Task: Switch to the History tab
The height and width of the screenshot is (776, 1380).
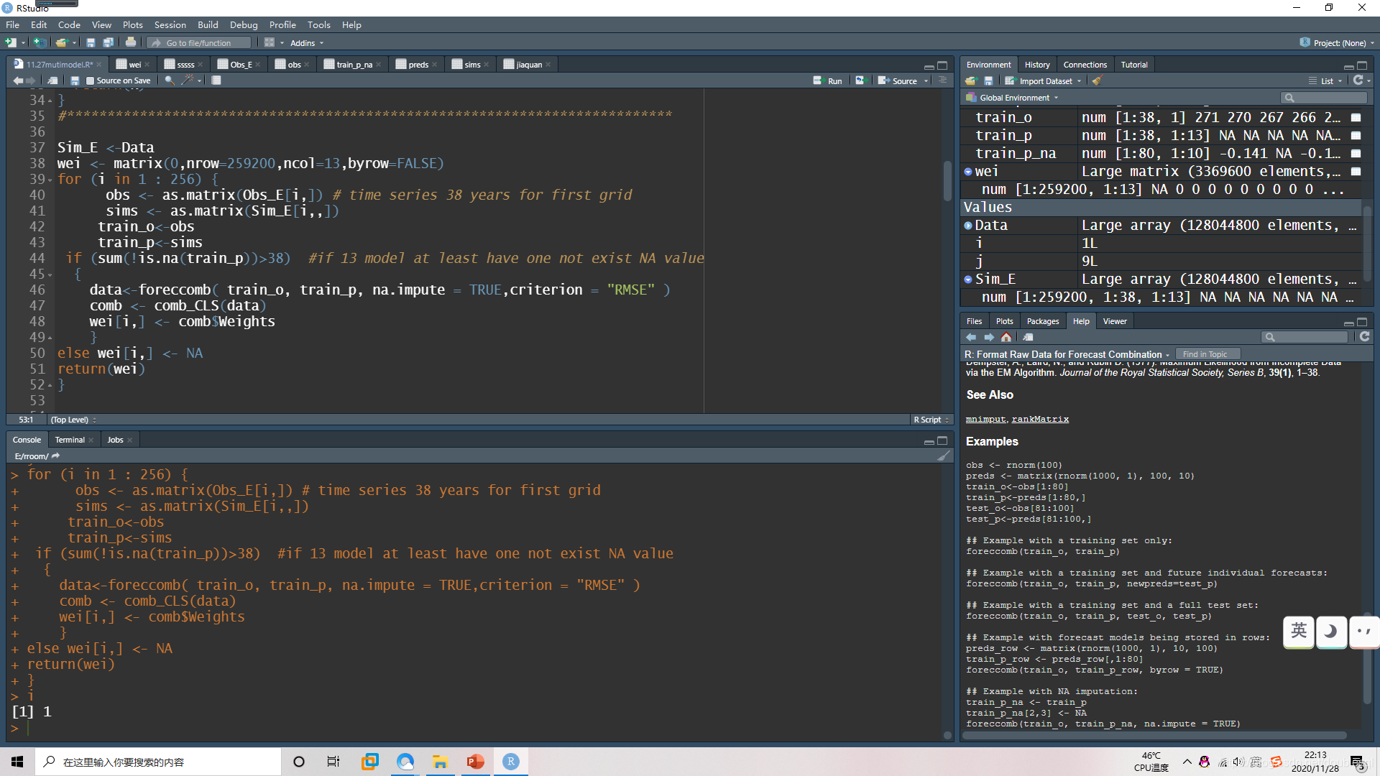Action: tap(1036, 65)
